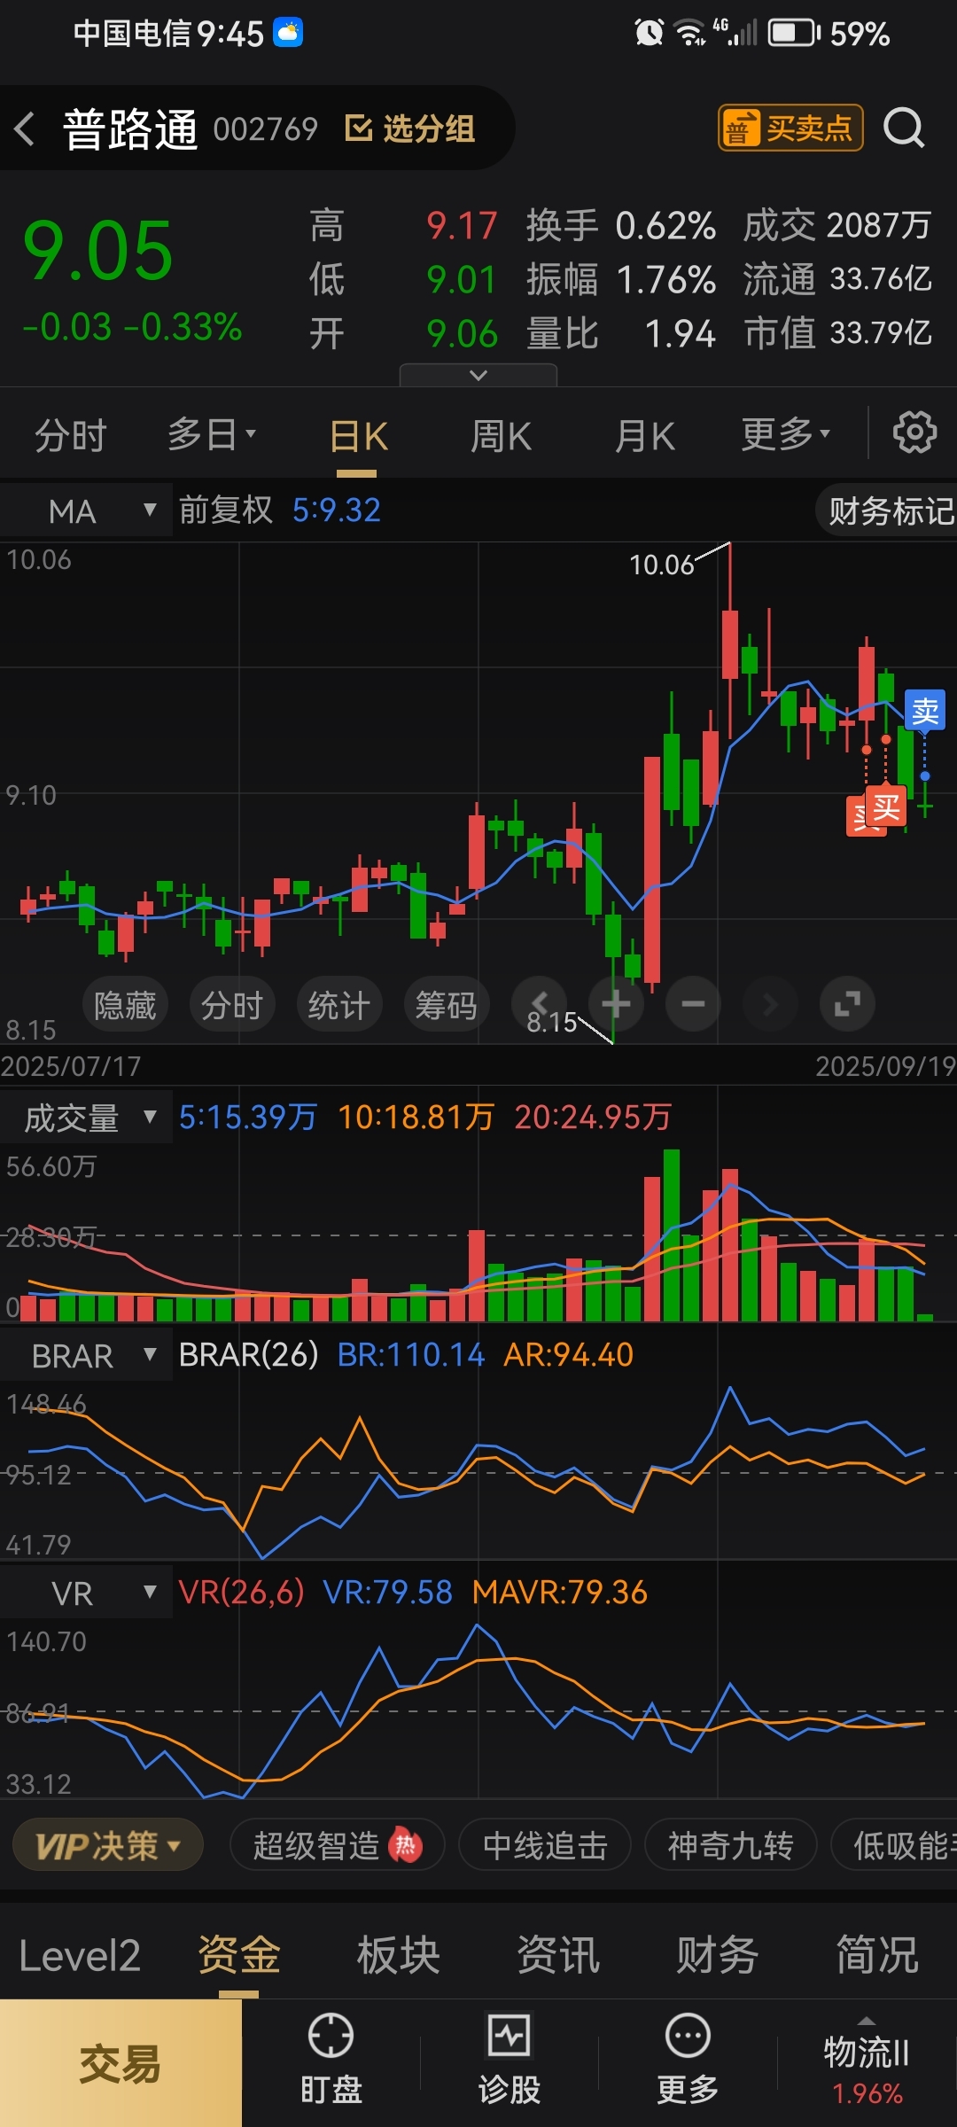Open 简况 company profile tab
This screenshot has height=2127, width=957.
coord(877,1956)
